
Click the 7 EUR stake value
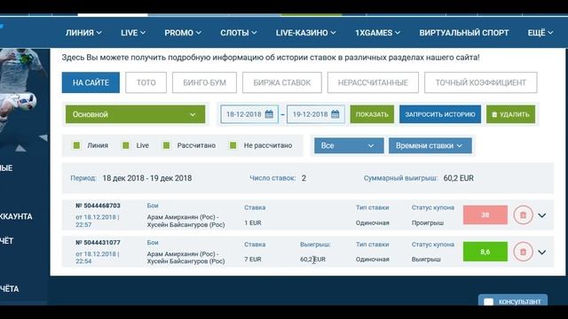[x=253, y=260]
